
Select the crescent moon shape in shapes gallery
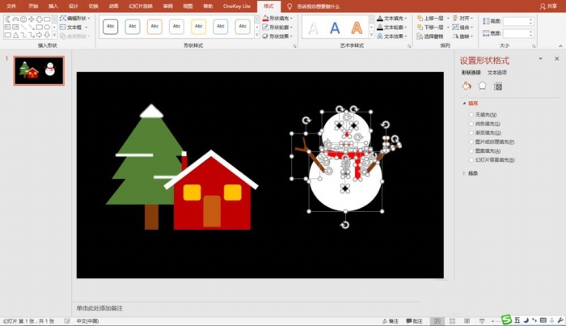[x=7, y=19]
